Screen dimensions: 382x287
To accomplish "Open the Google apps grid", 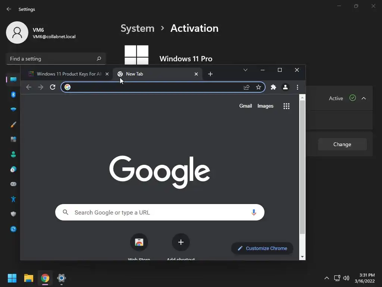I will [x=286, y=106].
